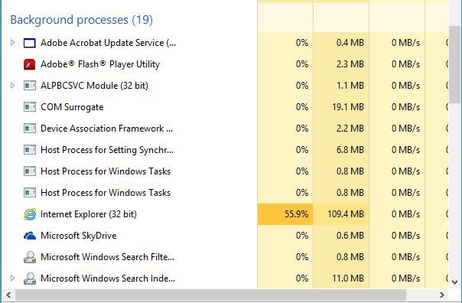462x303 pixels.
Task: Click the Microsoft Windows Search Filter icon
Action: 30,257
